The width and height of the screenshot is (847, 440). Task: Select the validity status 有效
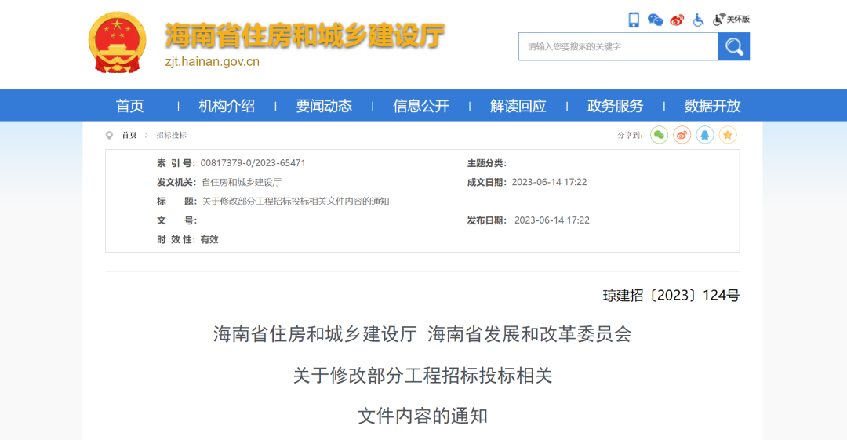209,239
